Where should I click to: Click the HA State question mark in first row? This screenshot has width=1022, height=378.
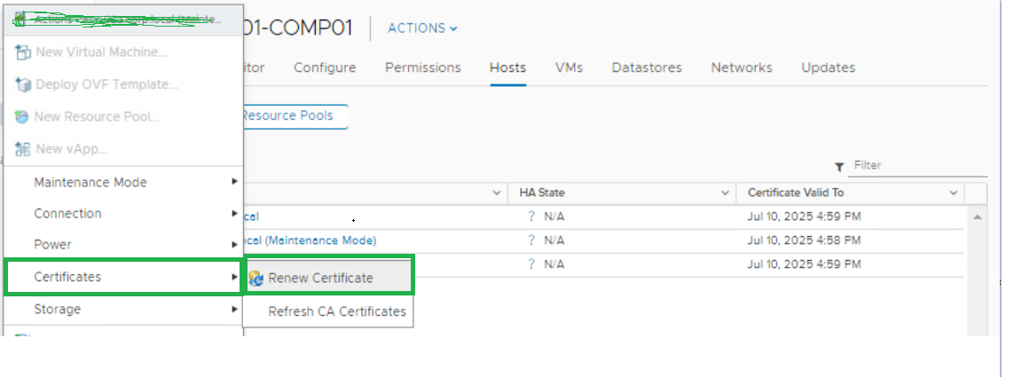click(x=532, y=217)
